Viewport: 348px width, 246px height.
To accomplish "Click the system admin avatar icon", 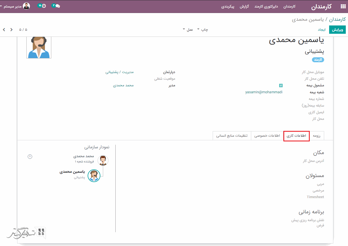I will pyautogui.click(x=27, y=6).
